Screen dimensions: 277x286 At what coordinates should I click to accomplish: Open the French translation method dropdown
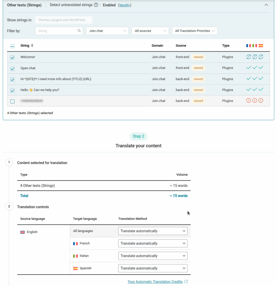(153, 244)
